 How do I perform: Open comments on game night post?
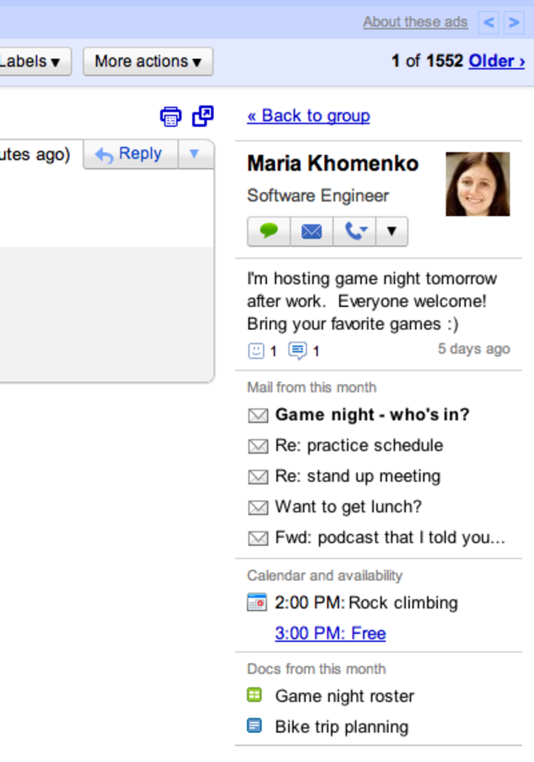click(x=298, y=350)
